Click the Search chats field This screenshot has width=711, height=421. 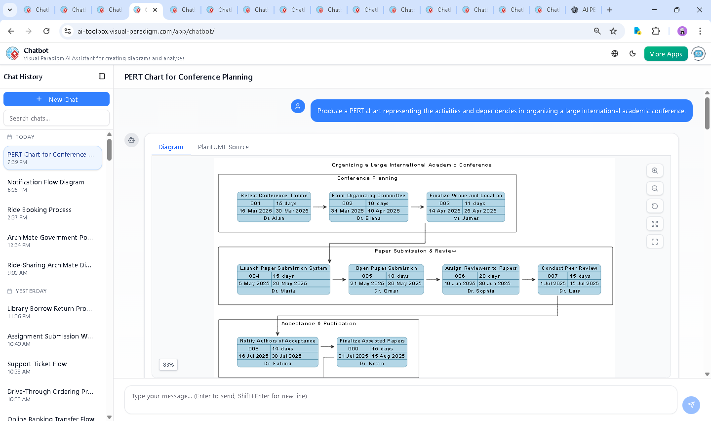click(x=56, y=118)
